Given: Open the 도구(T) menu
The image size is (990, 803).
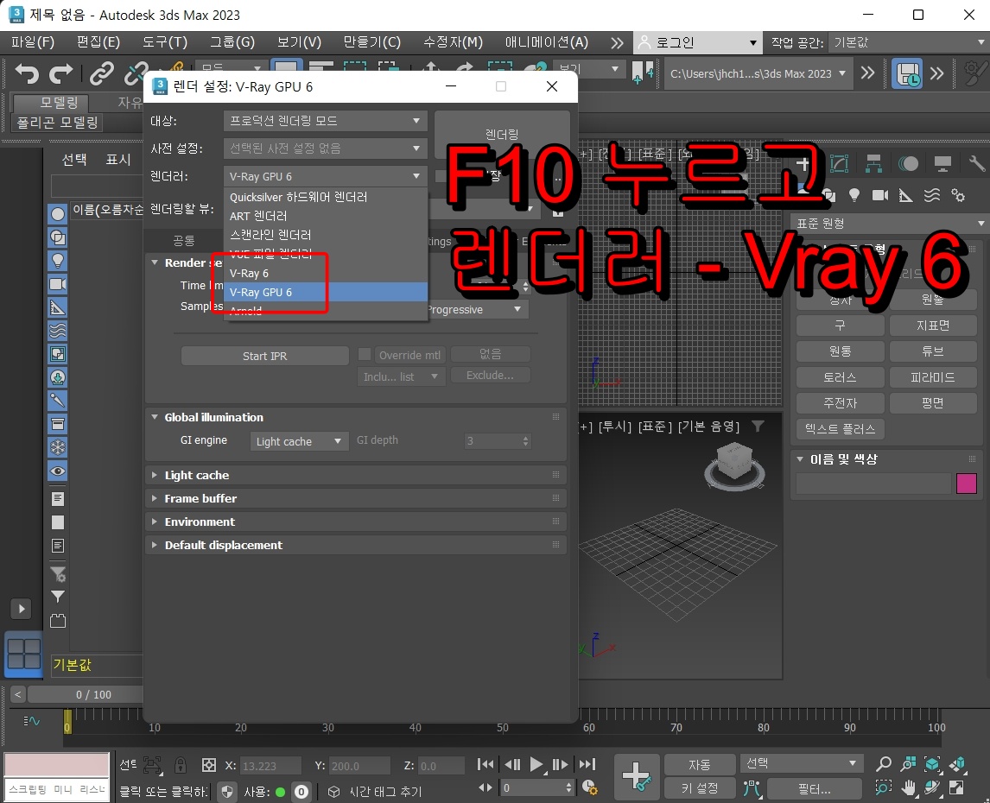Looking at the screenshot, I should 165,42.
